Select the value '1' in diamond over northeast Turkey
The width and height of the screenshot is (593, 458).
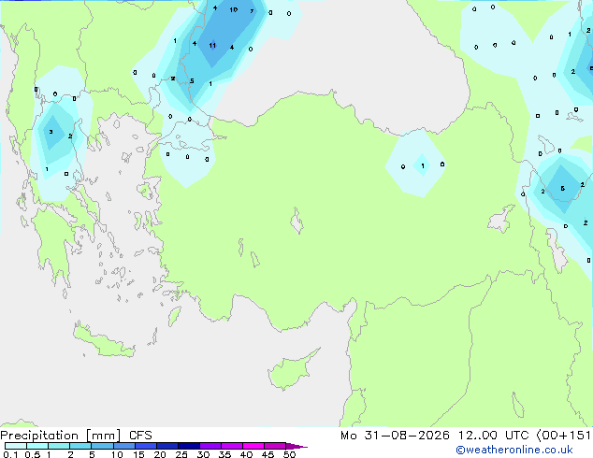(x=423, y=165)
